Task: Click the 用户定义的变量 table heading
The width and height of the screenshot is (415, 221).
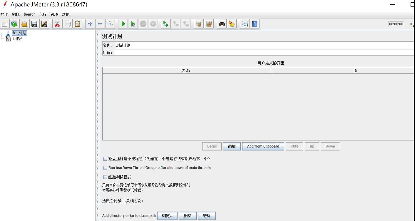Action: (x=271, y=63)
